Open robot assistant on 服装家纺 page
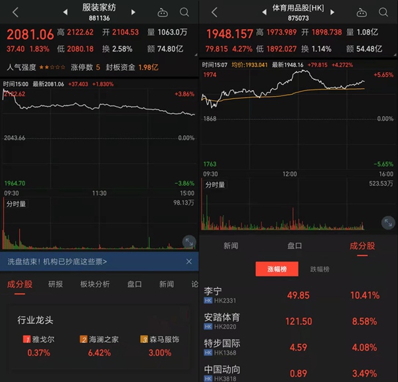 pyautogui.click(x=163, y=13)
